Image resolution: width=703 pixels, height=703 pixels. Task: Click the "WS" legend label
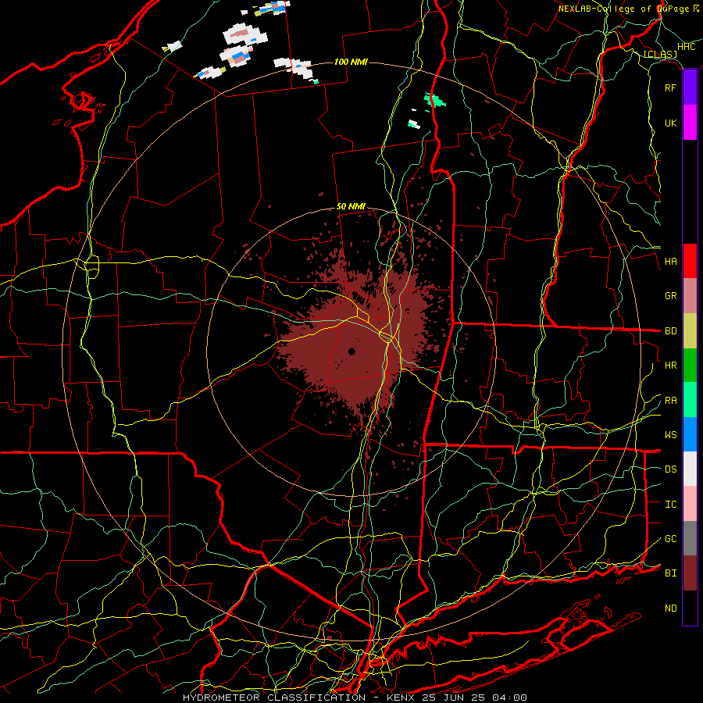click(x=671, y=435)
